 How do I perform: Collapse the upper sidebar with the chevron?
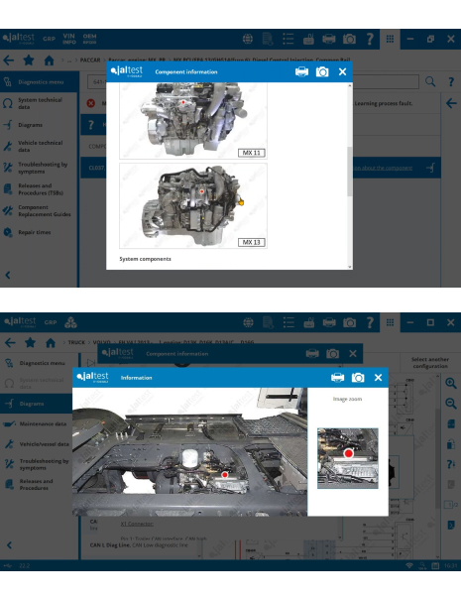tap(8, 275)
